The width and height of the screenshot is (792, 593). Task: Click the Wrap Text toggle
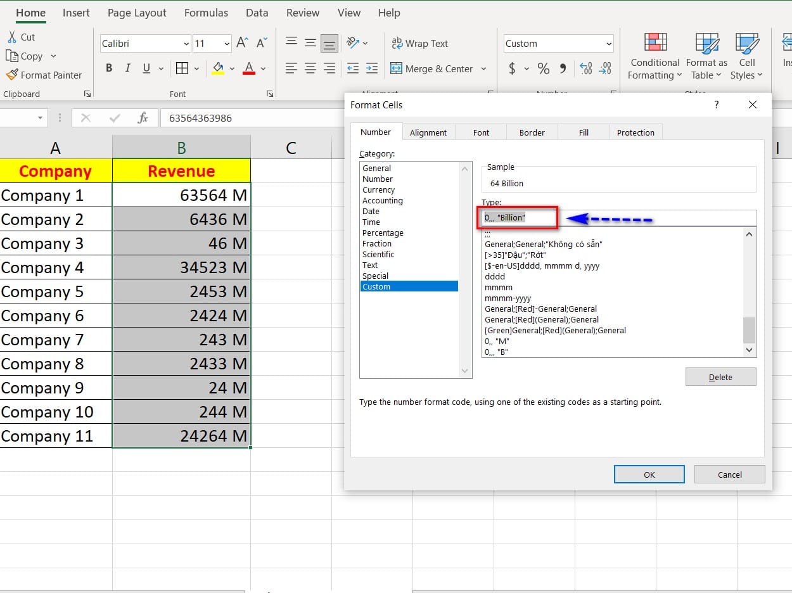419,43
